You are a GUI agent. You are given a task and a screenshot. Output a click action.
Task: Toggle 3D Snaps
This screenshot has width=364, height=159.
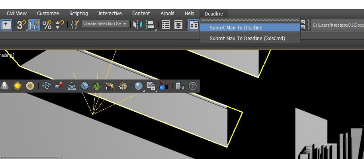click(x=22, y=25)
